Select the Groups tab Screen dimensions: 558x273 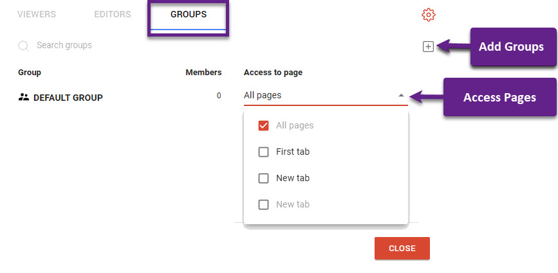189,14
